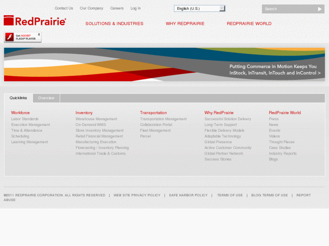Open Safe Harbor Policy footer link

coord(188,195)
